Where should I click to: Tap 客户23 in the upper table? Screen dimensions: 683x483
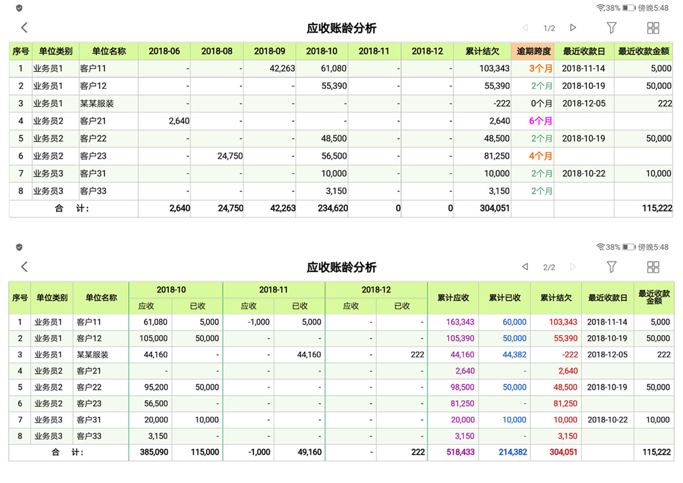pyautogui.click(x=93, y=156)
